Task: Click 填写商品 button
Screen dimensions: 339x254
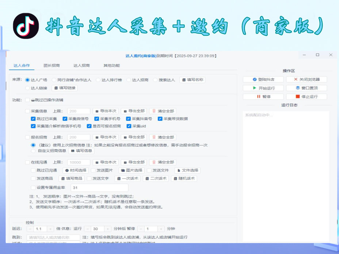Action: 72,179
